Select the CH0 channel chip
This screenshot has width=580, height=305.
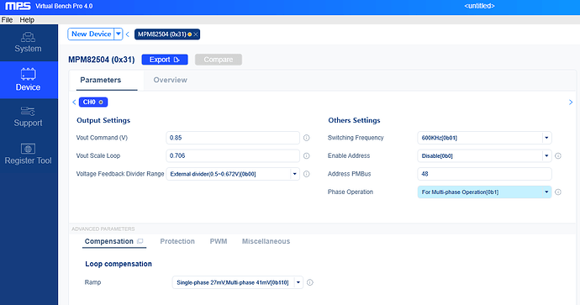(93, 102)
